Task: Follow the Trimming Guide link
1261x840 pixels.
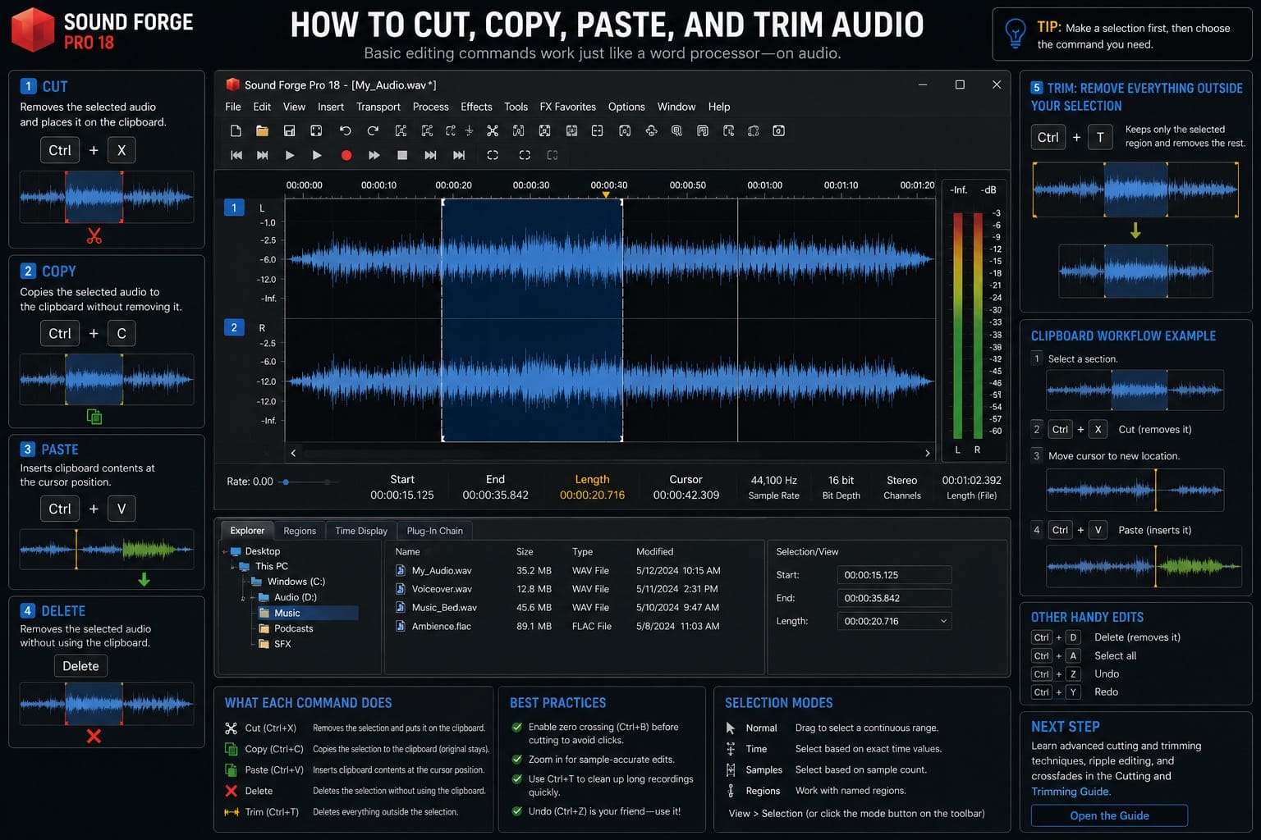Action: tap(1071, 792)
